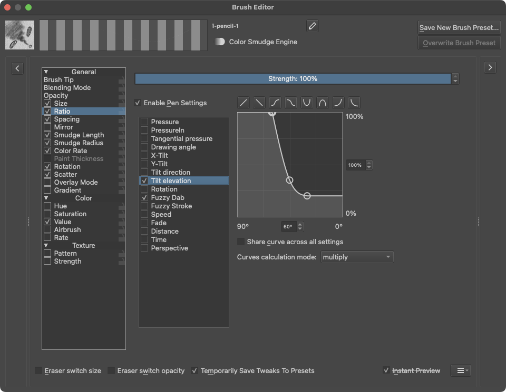This screenshot has height=392, width=506.
Task: Click the brush preset thumbnail image
Action: 20,35
